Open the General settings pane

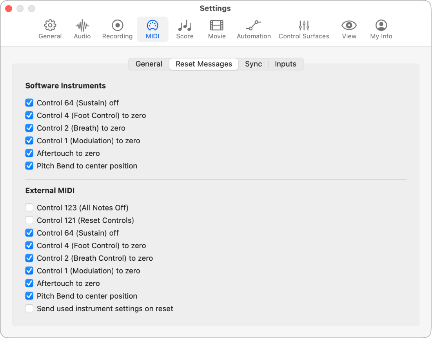point(50,28)
